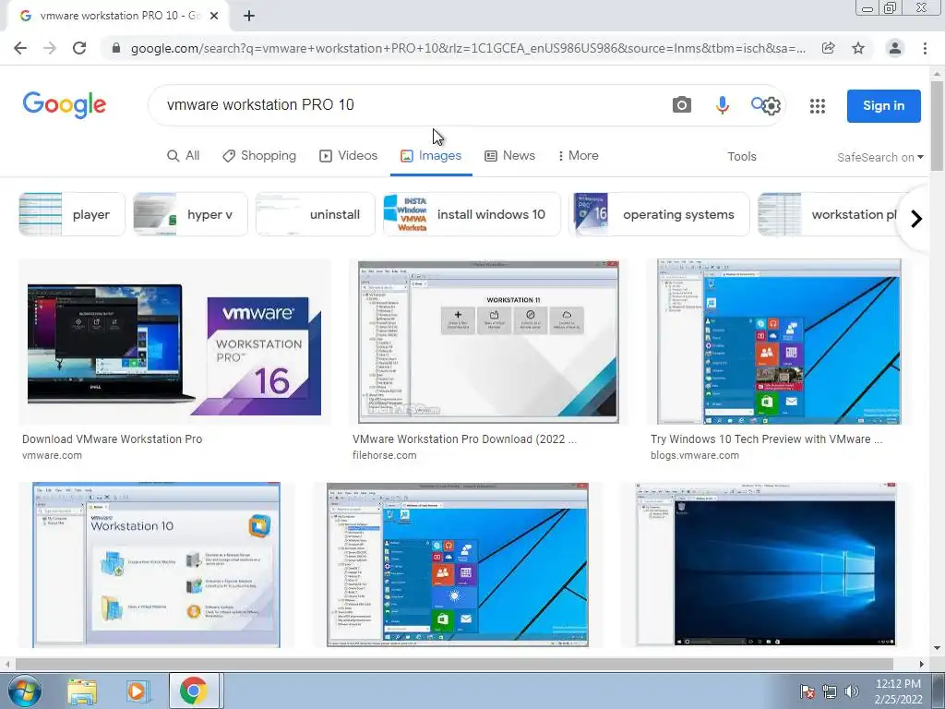Click the vertical scrollbar down arrow

click(x=938, y=649)
